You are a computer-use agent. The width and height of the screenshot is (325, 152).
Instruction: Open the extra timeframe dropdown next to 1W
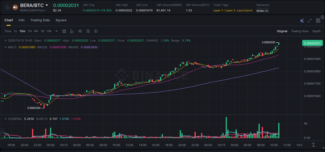56,31
